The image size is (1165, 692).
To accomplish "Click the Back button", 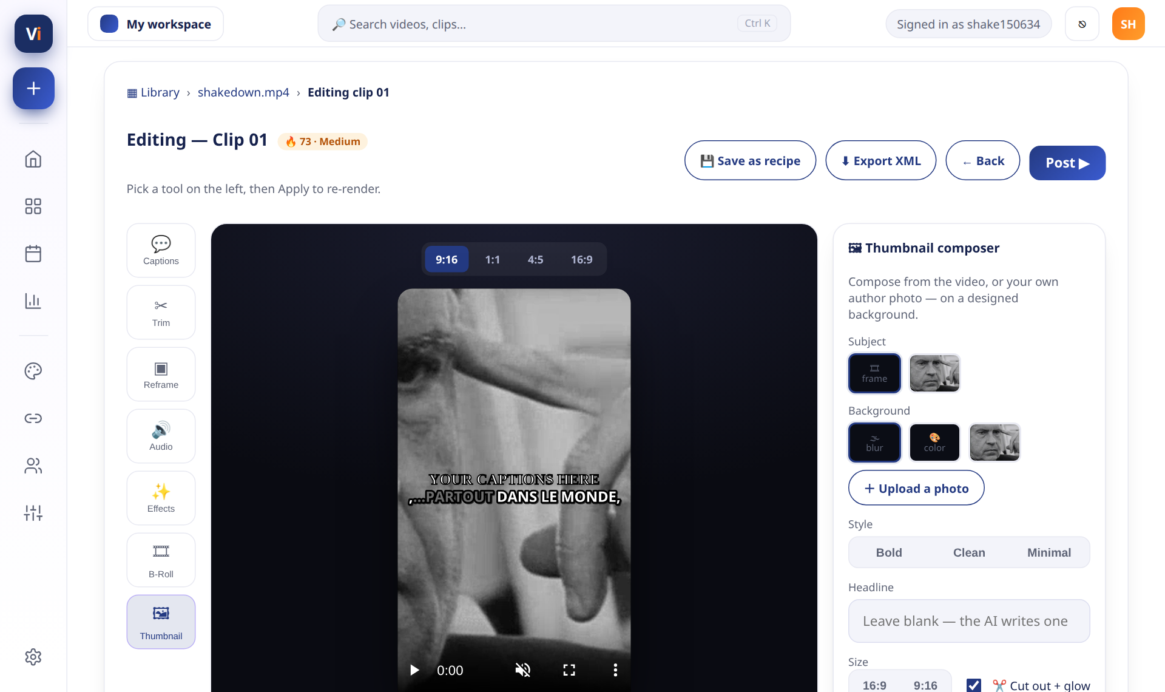I will (x=982, y=161).
